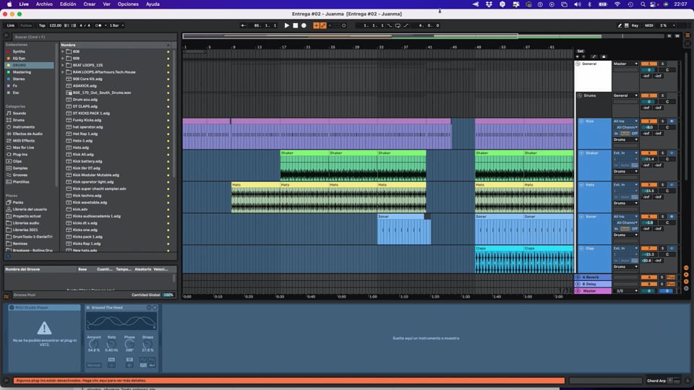Open the Live menu
The width and height of the screenshot is (694, 390).
24,4
